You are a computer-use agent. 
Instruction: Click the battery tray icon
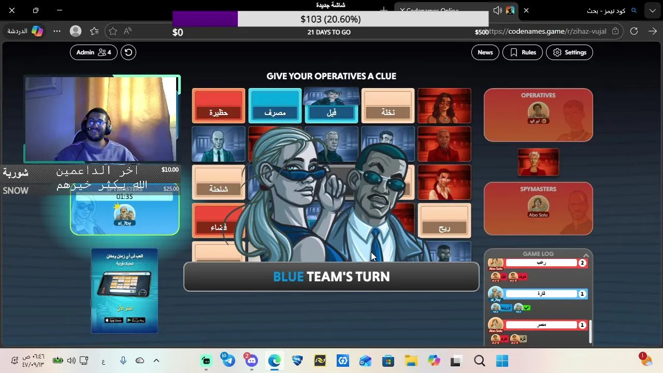click(x=57, y=361)
